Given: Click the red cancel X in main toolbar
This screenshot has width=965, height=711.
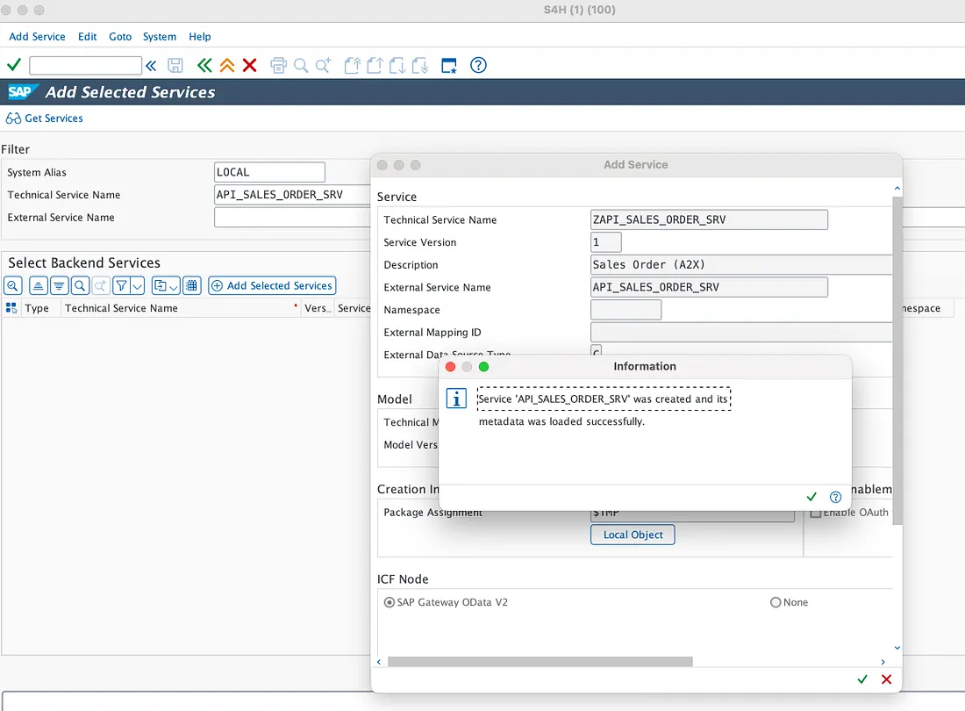Looking at the screenshot, I should pos(249,65).
